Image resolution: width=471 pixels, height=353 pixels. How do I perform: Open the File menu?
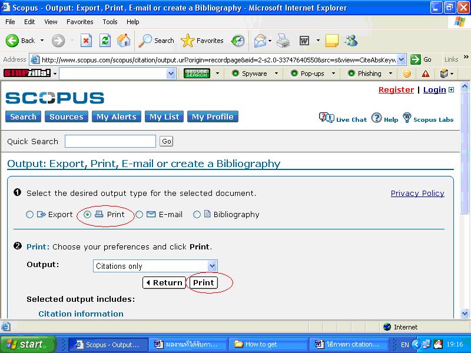[10, 22]
